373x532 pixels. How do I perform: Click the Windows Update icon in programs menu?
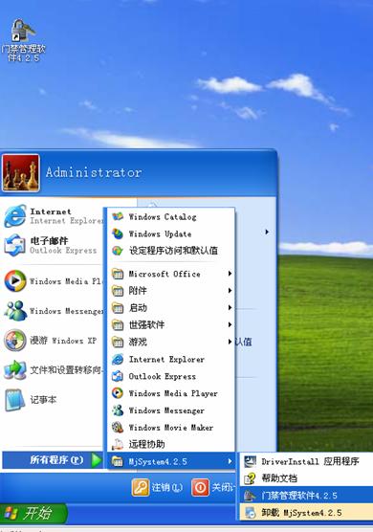point(118,233)
